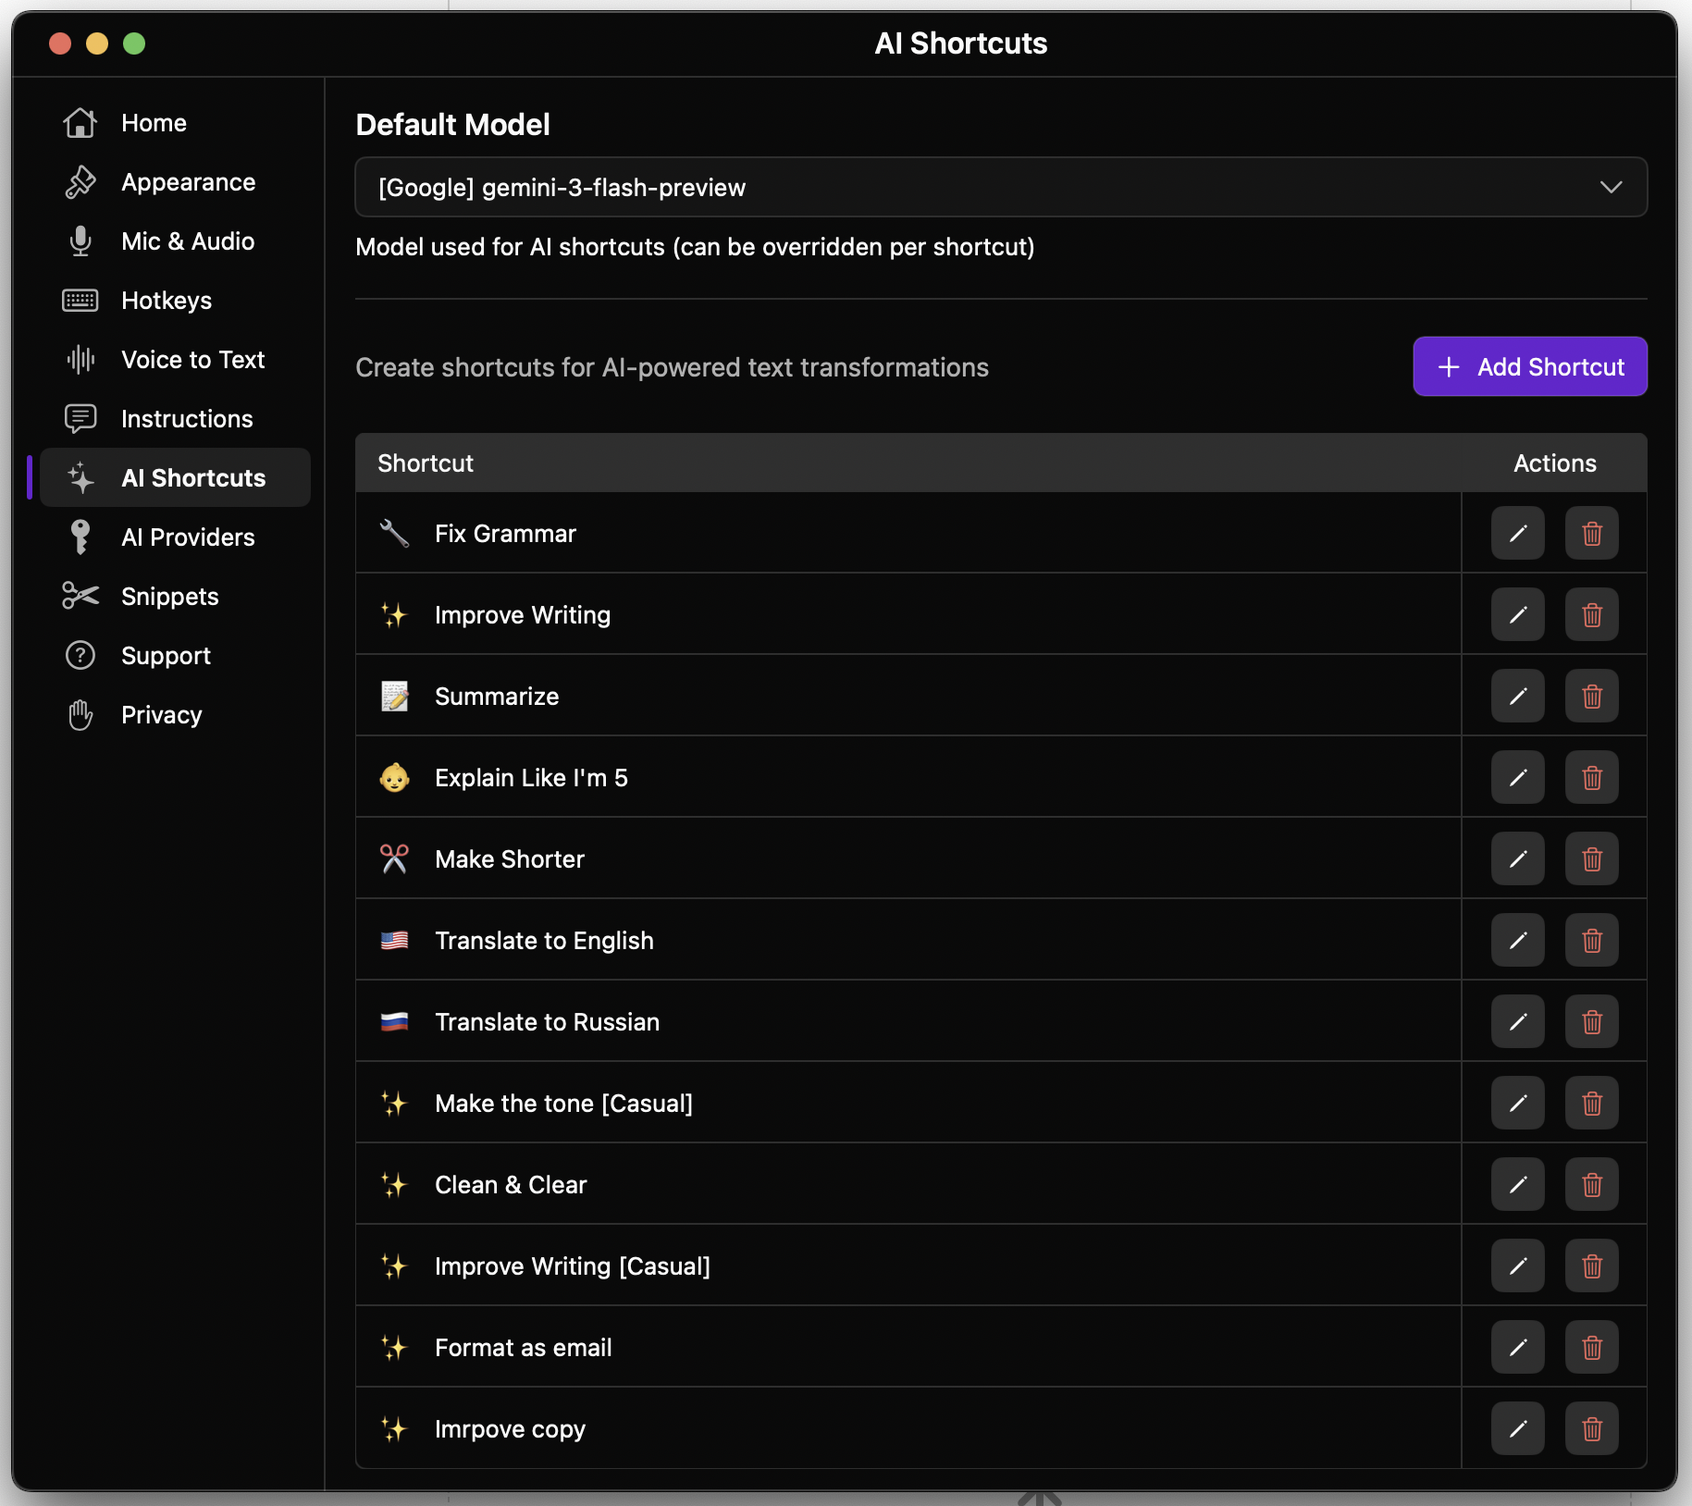The height and width of the screenshot is (1506, 1692).
Task: Open Support from the sidebar
Action: 166,655
